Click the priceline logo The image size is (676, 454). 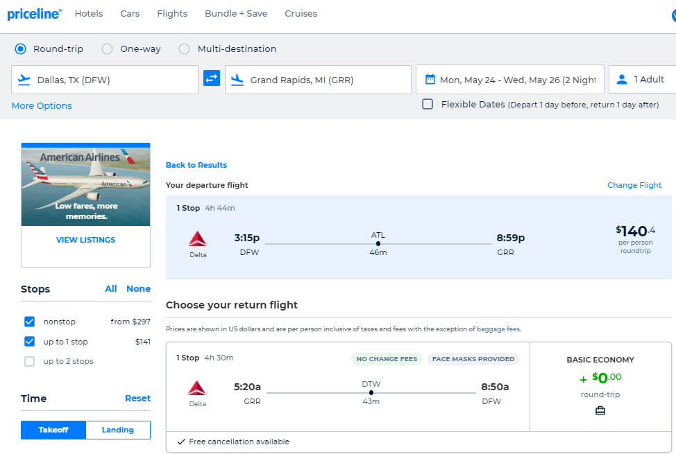(33, 14)
